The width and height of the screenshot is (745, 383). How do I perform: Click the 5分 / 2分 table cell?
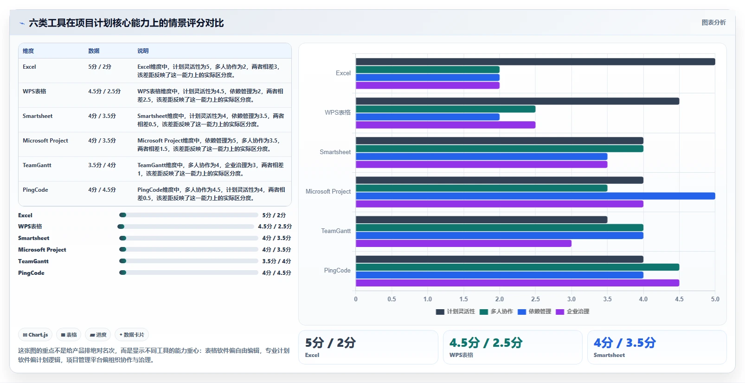(100, 67)
